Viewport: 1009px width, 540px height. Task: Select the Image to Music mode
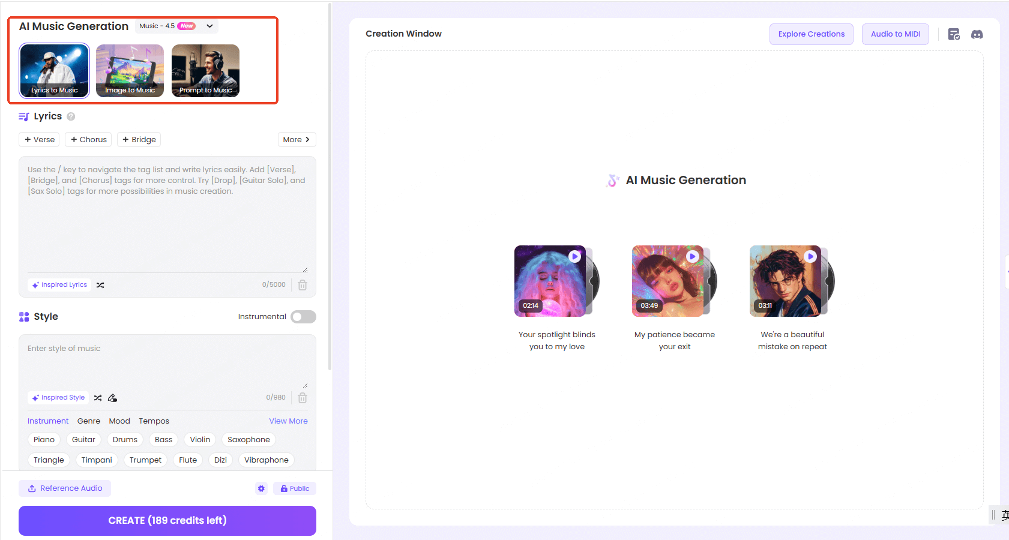[130, 71]
